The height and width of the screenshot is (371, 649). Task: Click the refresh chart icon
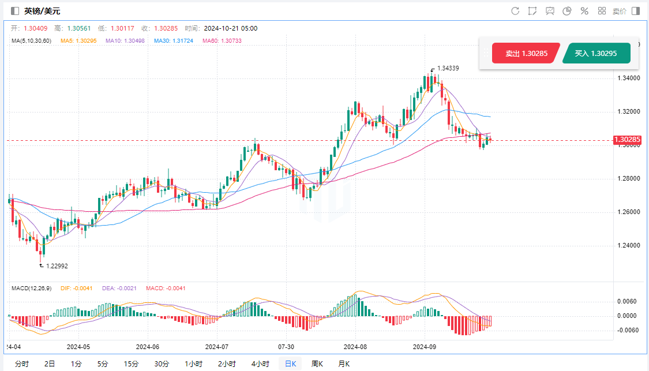coord(515,11)
